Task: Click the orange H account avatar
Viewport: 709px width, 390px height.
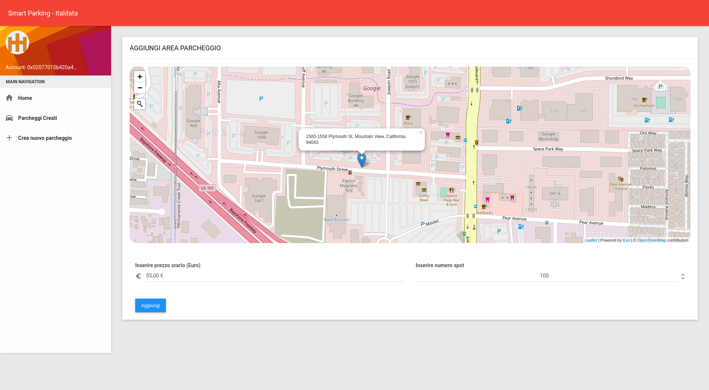Action: point(17,43)
